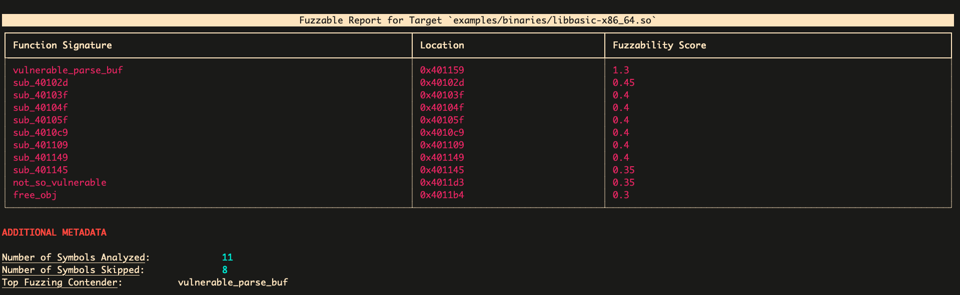This screenshot has width=960, height=295.
Task: Select the analyzed symbols count 11
Action: [x=227, y=258]
